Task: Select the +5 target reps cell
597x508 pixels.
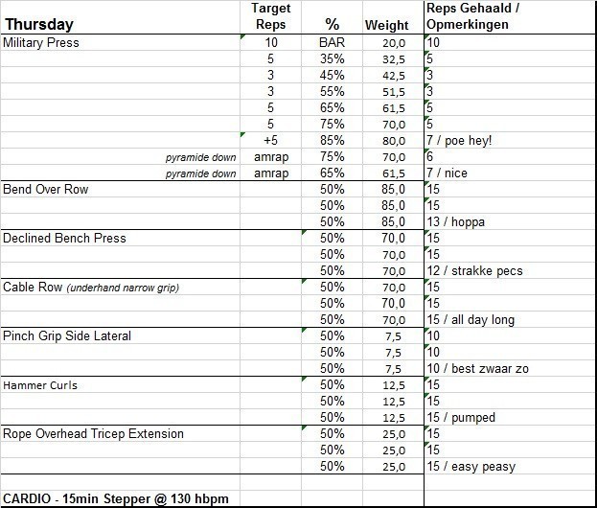Action: (269, 141)
